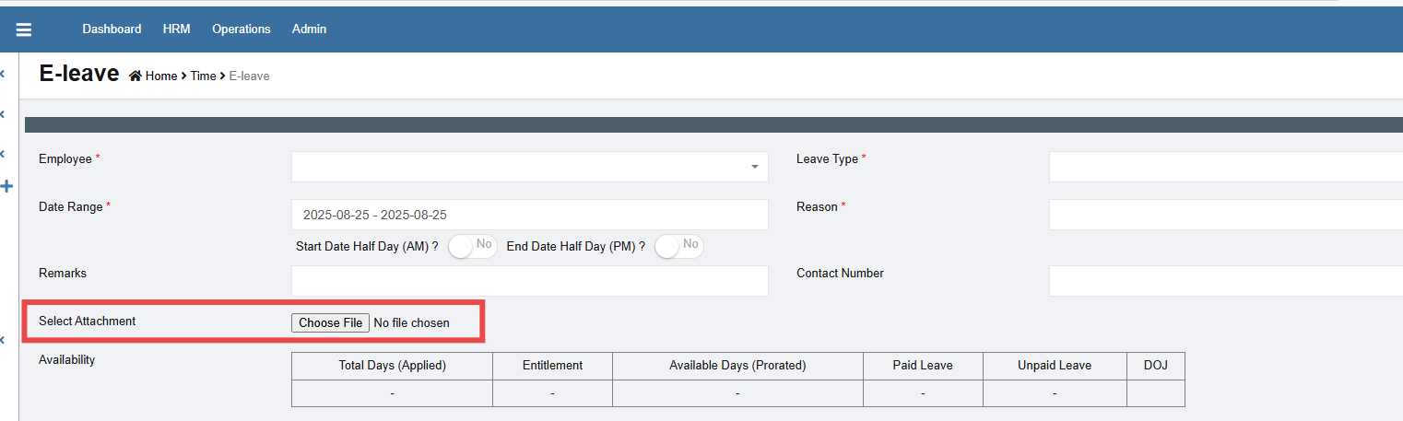Click the topmost sidebar collapse chevron

[3, 74]
